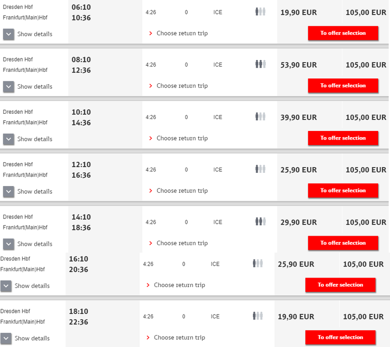Select return trip for 18:10 train
This screenshot has height=347, width=390.
[179, 337]
